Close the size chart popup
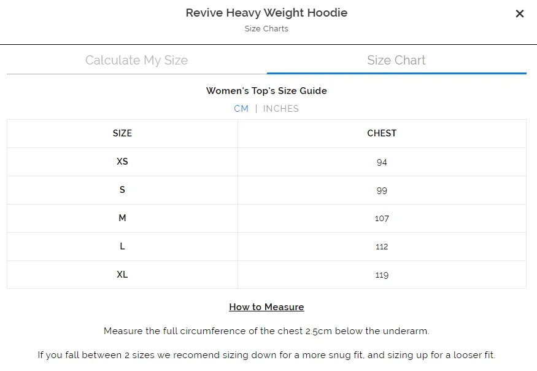537x371 pixels. pos(519,13)
